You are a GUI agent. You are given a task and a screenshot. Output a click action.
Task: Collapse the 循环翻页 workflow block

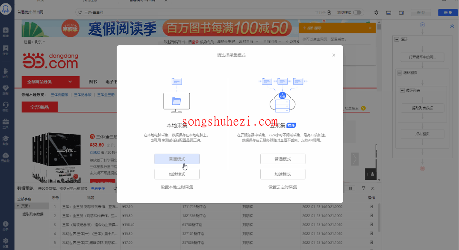(x=400, y=73)
